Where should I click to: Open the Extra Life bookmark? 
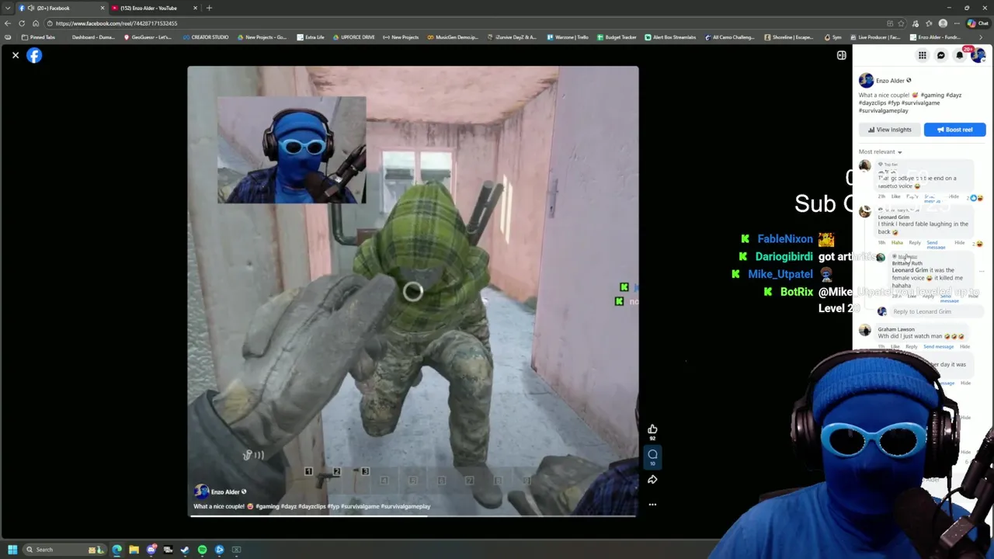(311, 37)
